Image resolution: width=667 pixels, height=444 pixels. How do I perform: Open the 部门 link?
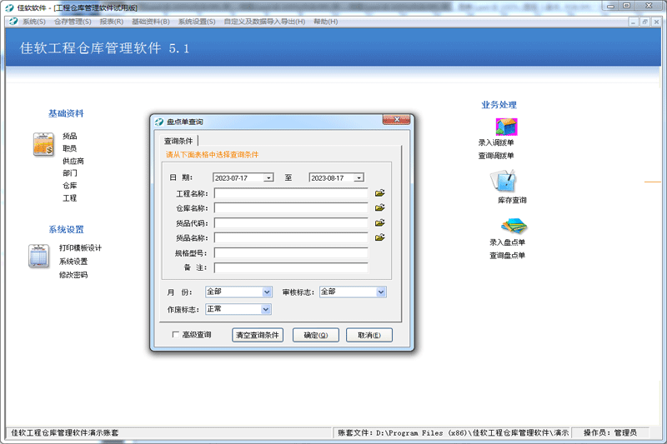[x=70, y=173]
